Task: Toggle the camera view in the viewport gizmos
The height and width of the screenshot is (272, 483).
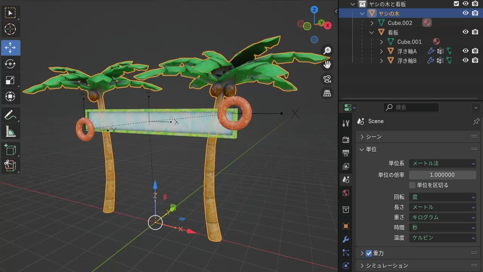Action: pos(327,79)
